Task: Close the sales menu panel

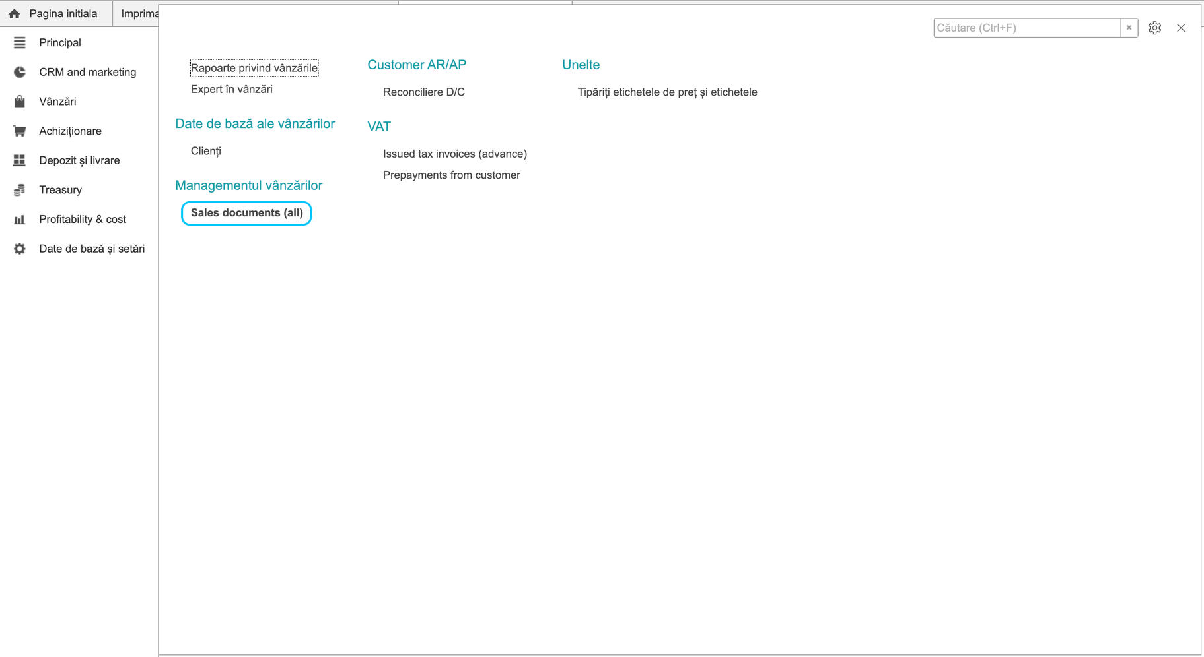Action: (1181, 28)
